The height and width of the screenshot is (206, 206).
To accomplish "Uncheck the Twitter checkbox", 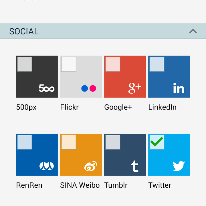I will pos(157,142).
